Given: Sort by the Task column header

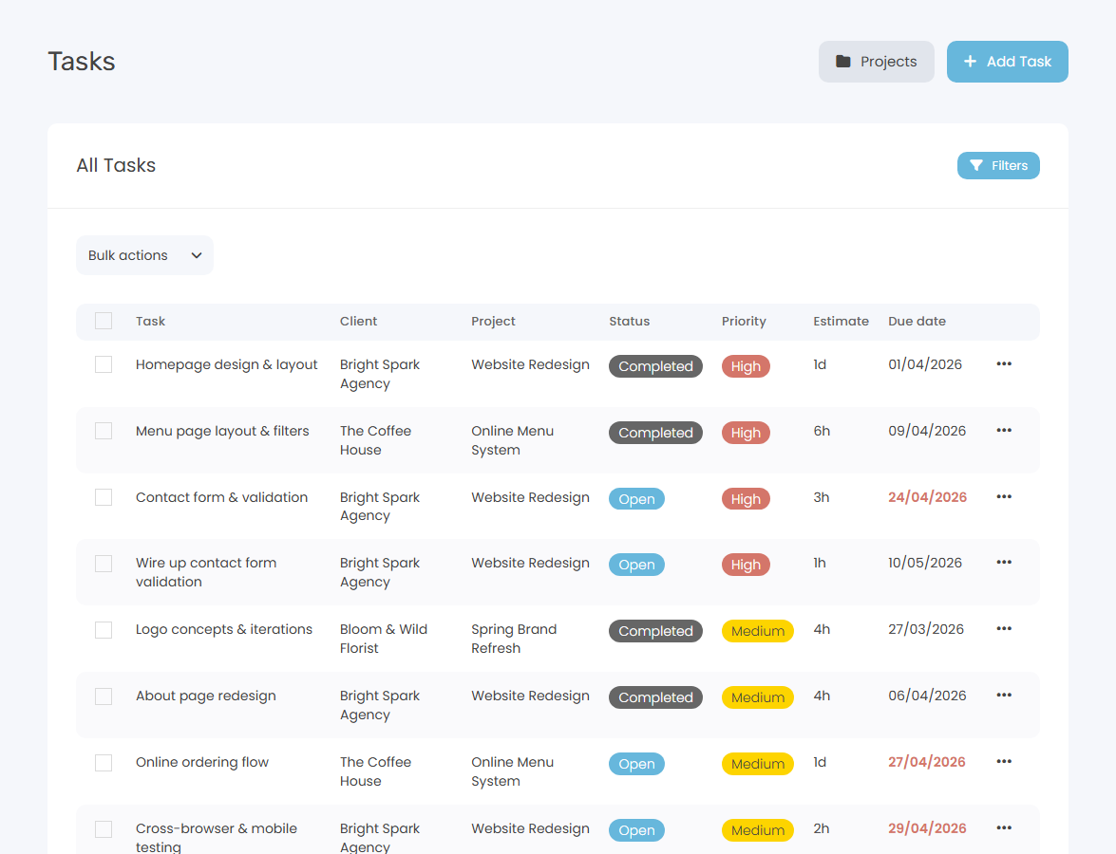Looking at the screenshot, I should [150, 322].
